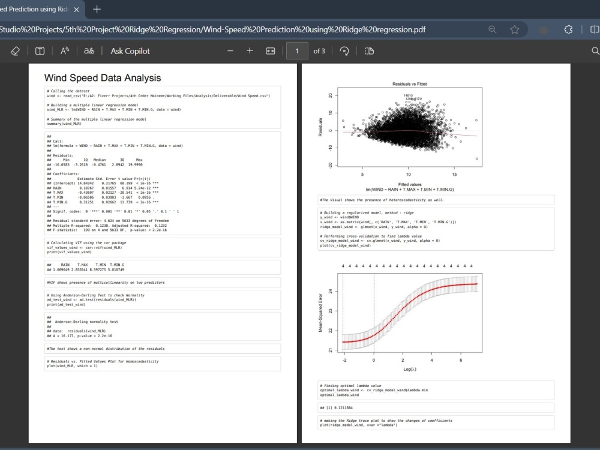
Task: Zoom out using the minus button
Action: [230, 51]
